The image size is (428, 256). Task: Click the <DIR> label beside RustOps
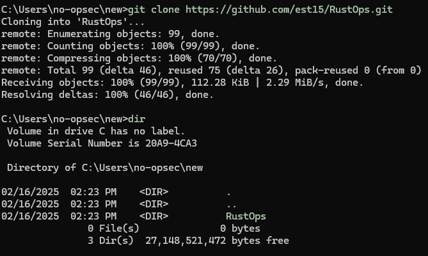point(154,216)
